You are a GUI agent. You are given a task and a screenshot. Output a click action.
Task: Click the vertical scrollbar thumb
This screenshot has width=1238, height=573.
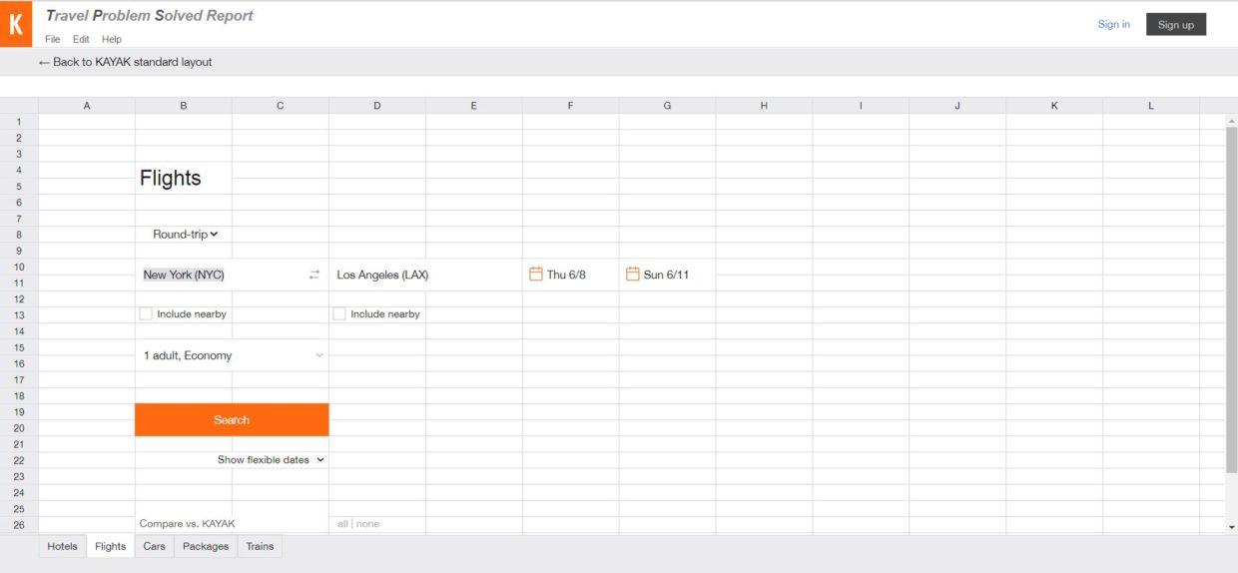tap(1231, 299)
